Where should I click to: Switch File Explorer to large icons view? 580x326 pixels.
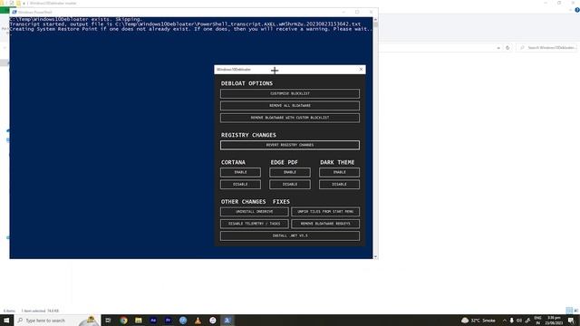pyautogui.click(x=576, y=311)
